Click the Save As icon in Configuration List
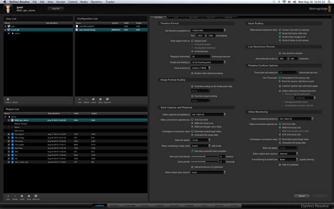 click(x=107, y=99)
